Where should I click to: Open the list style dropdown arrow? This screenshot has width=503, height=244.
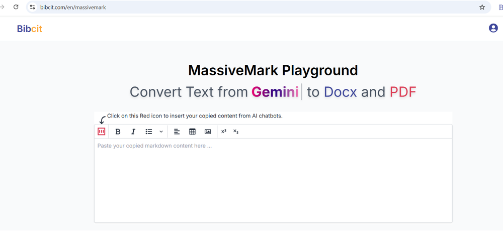pyautogui.click(x=161, y=132)
